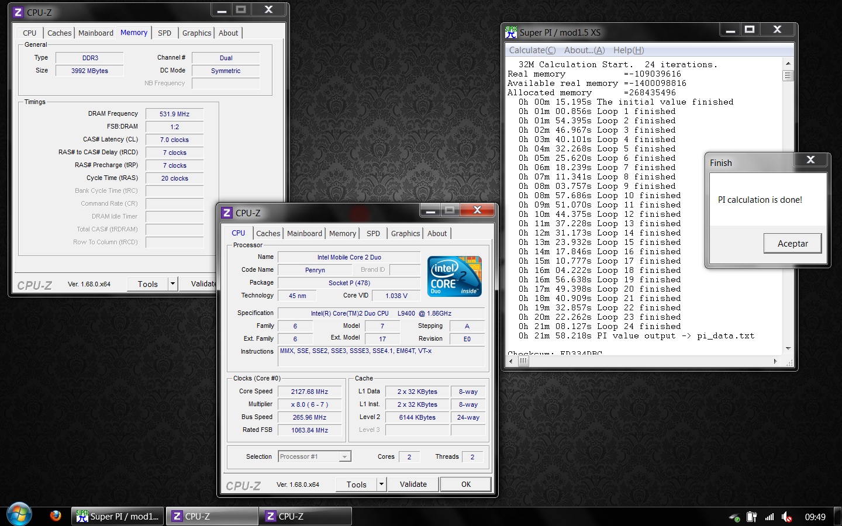Viewport: 842px width, 526px height.
Task: Click the Multiplier x 8.0 field
Action: click(309, 404)
